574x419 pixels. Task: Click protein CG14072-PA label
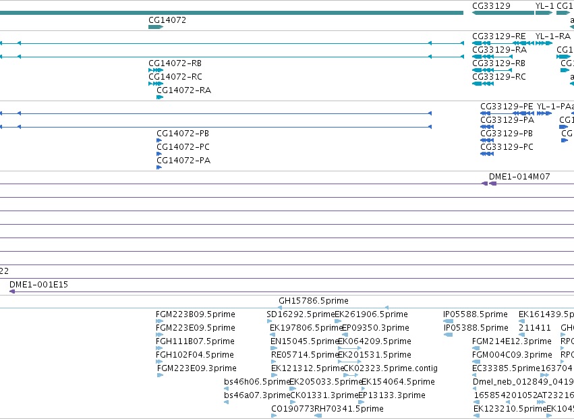(x=183, y=161)
